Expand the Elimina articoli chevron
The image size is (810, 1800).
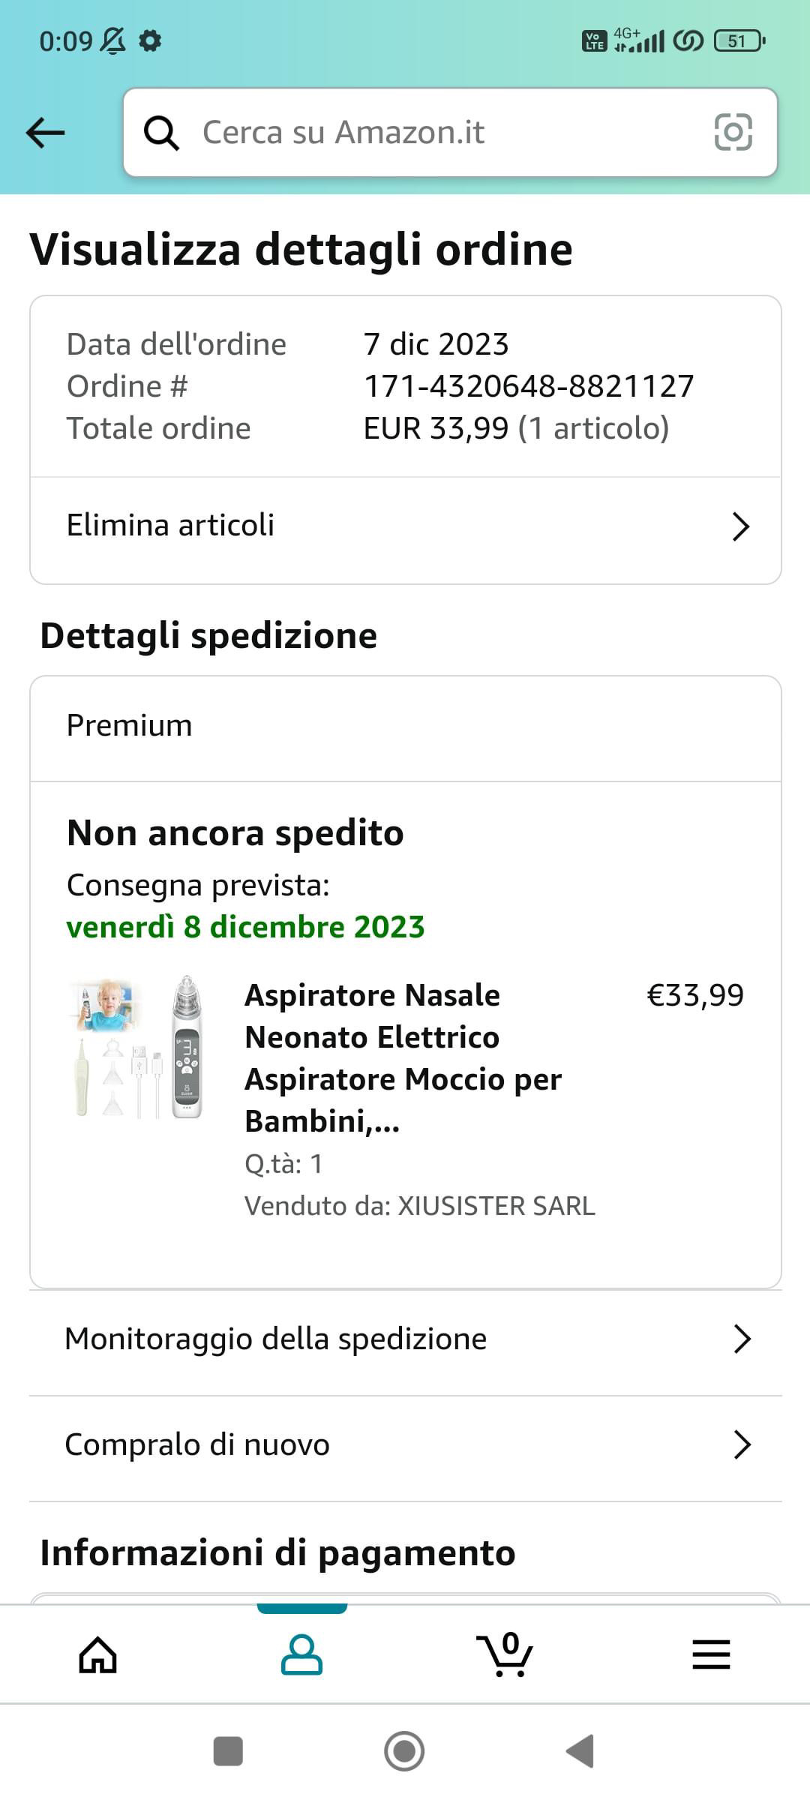(741, 526)
